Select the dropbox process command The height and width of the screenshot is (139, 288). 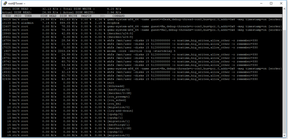[113, 23]
